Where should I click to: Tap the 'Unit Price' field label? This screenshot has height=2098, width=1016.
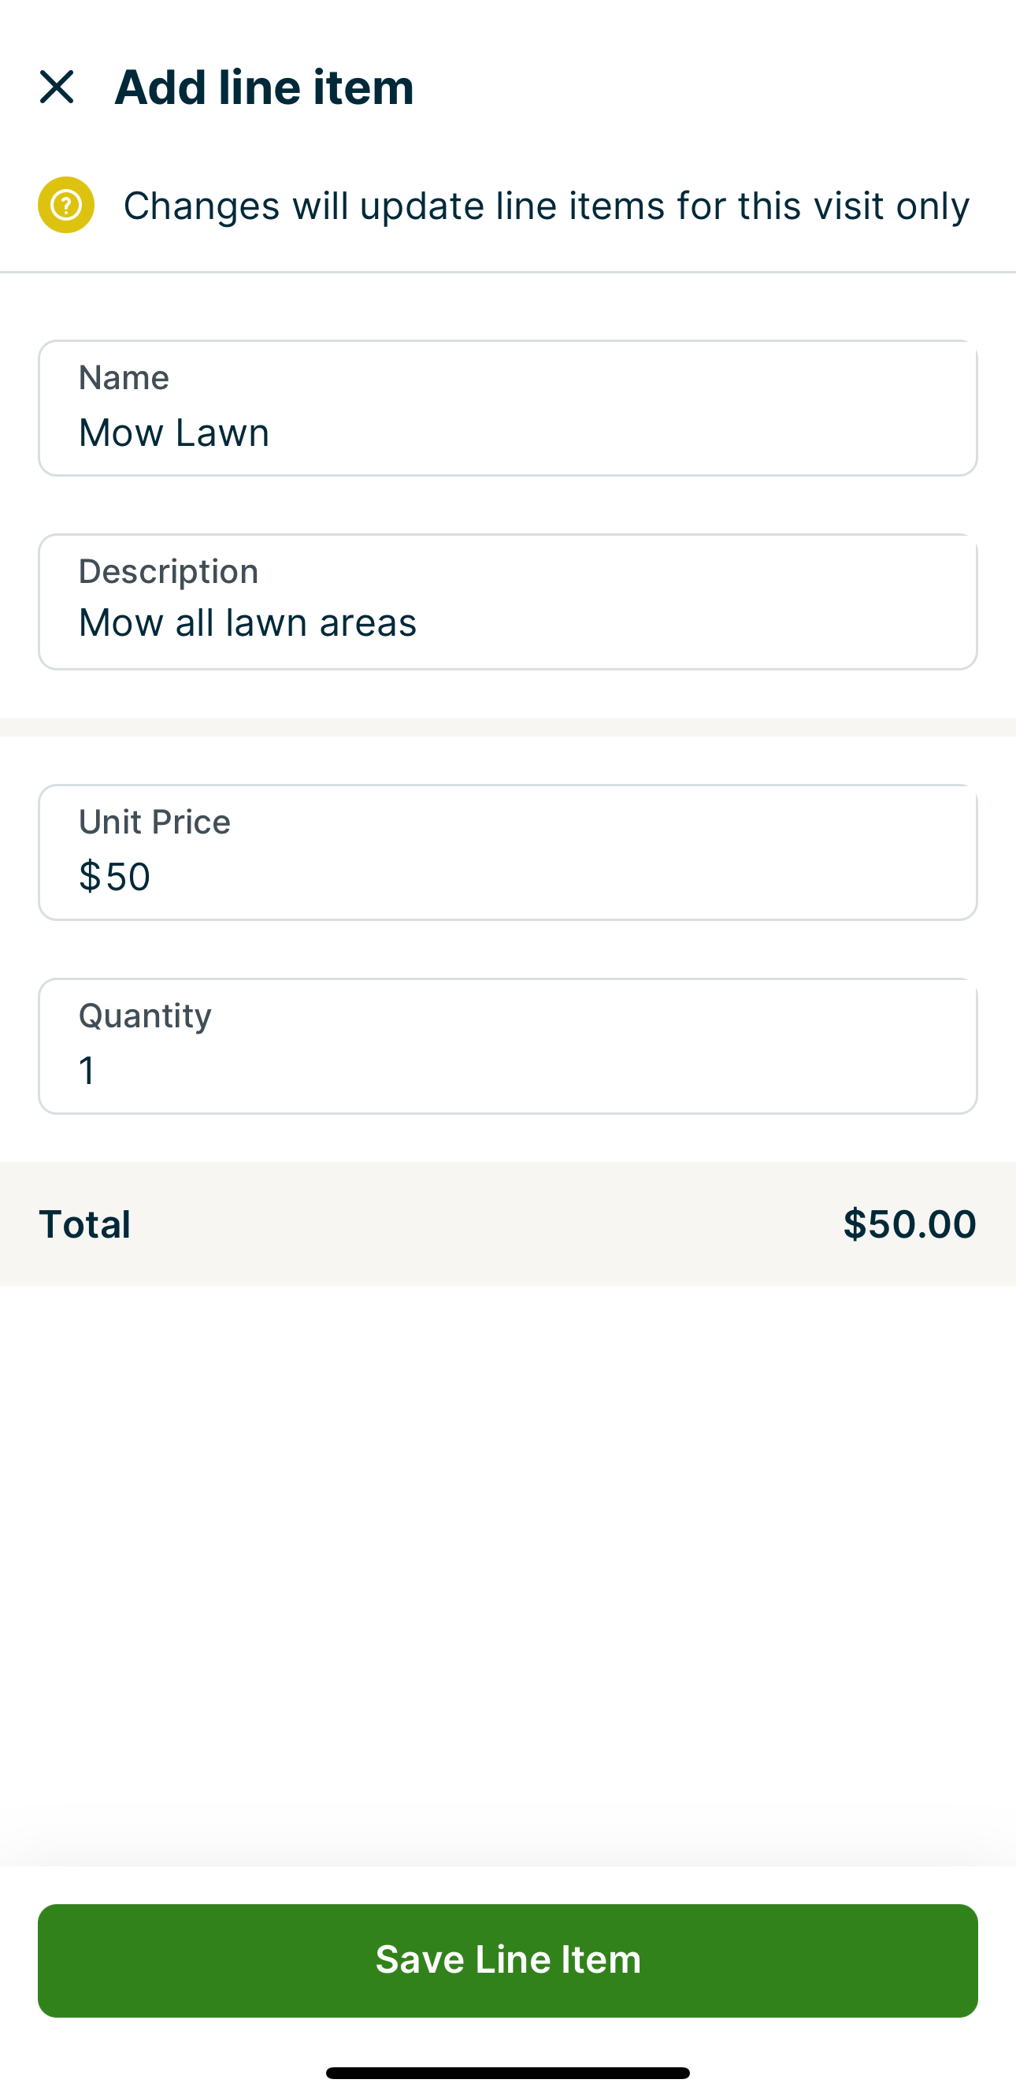click(154, 822)
